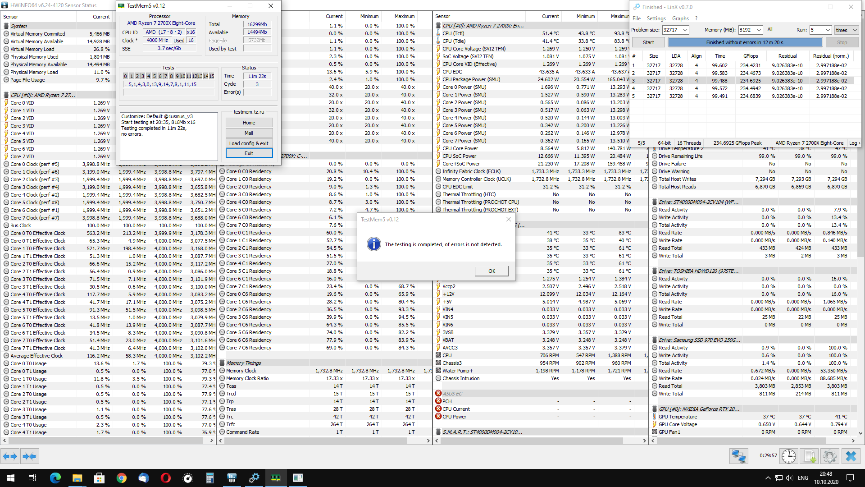
Task: Open the network remote monitoring icon
Action: tap(739, 456)
